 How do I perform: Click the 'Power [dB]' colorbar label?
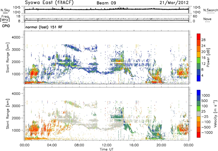pos(208,58)
